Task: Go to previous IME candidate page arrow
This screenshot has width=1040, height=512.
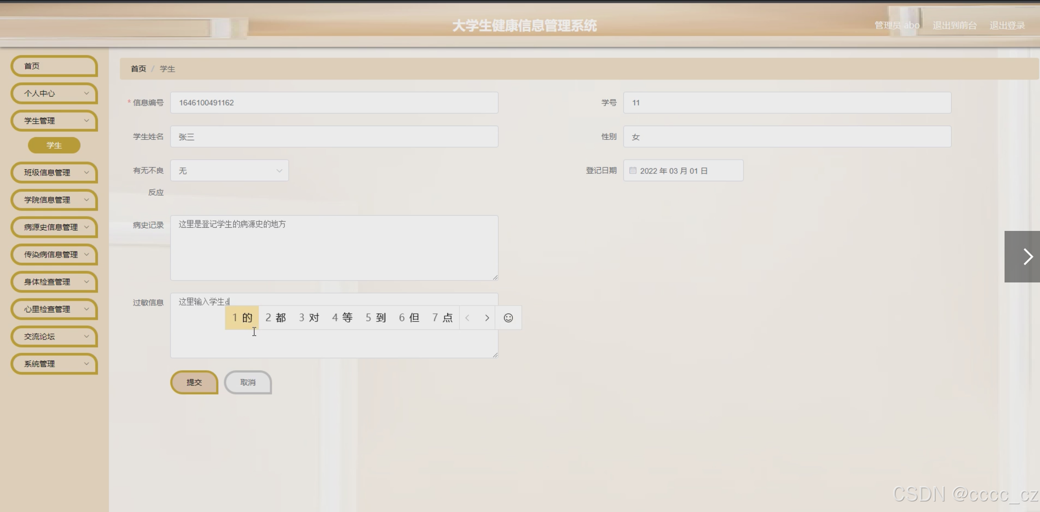Action: tap(468, 318)
